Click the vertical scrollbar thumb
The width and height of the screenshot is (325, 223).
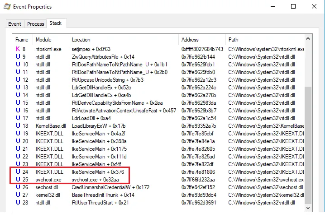(308, 144)
